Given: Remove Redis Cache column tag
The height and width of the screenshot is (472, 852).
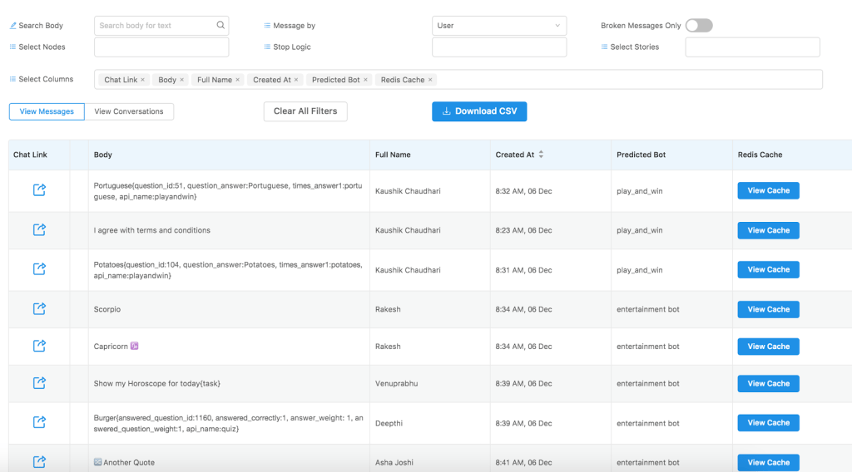Looking at the screenshot, I should tap(430, 80).
